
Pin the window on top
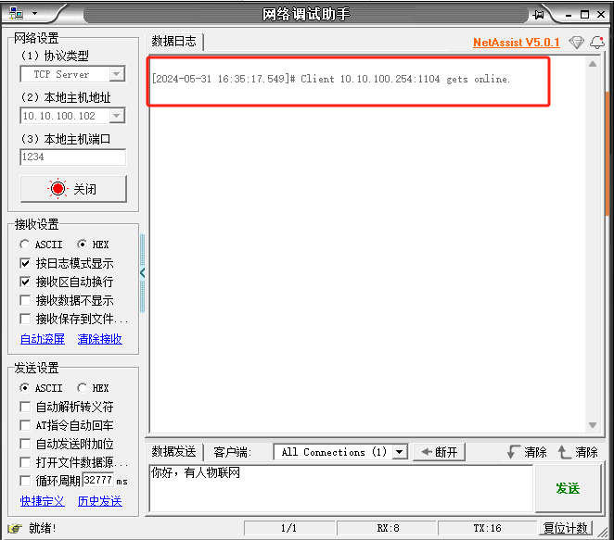(539, 15)
